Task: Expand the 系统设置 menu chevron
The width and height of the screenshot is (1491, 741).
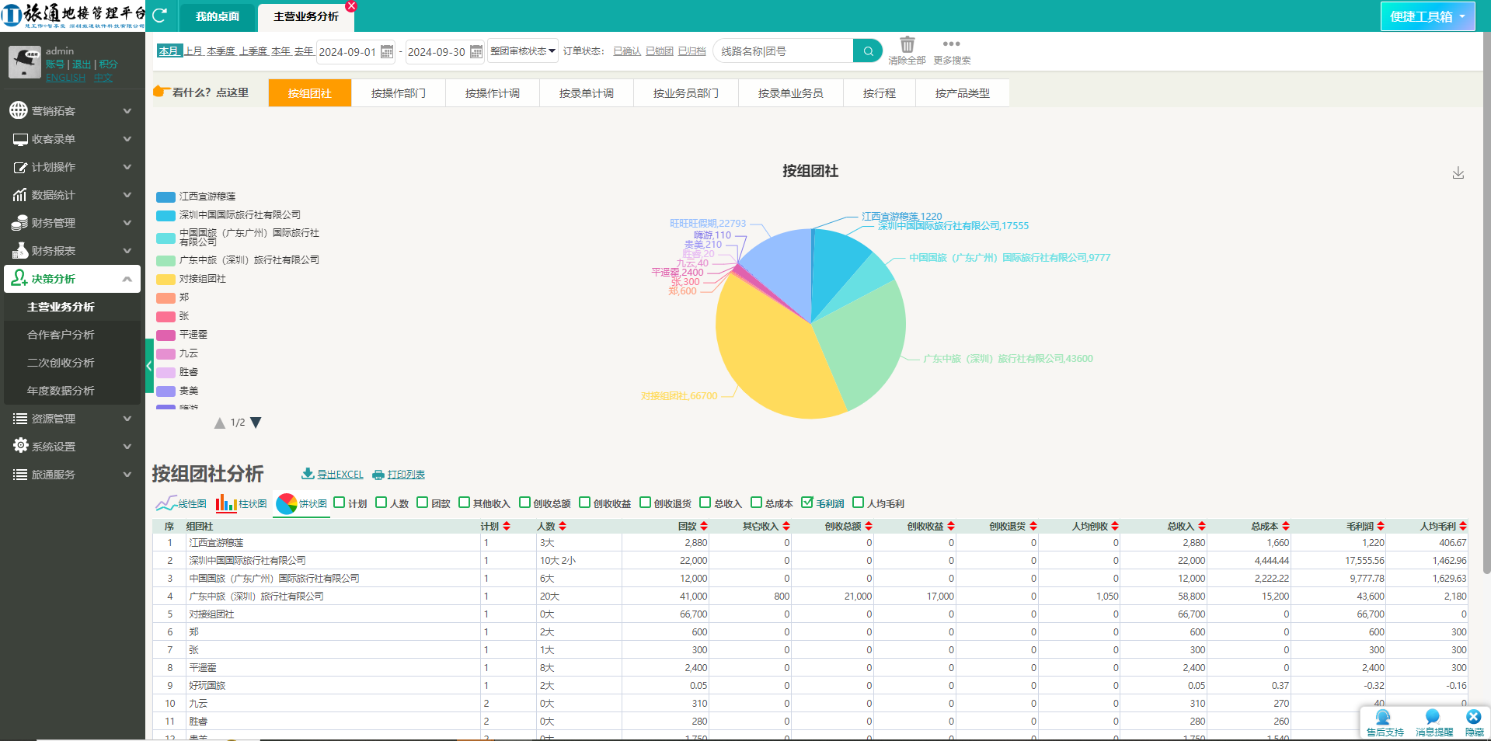Action: coord(127,447)
